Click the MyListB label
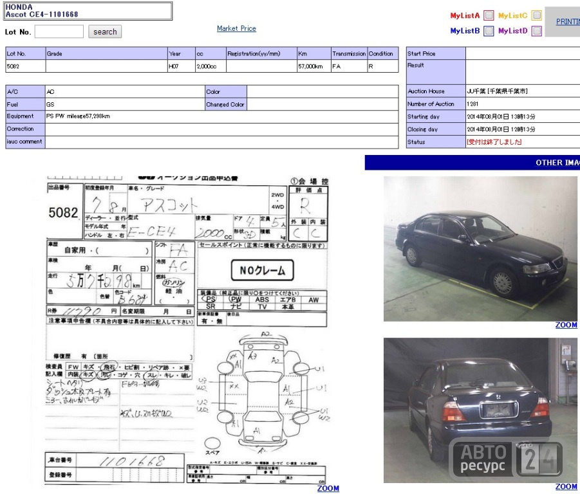The width and height of the screenshot is (580, 494). click(465, 31)
